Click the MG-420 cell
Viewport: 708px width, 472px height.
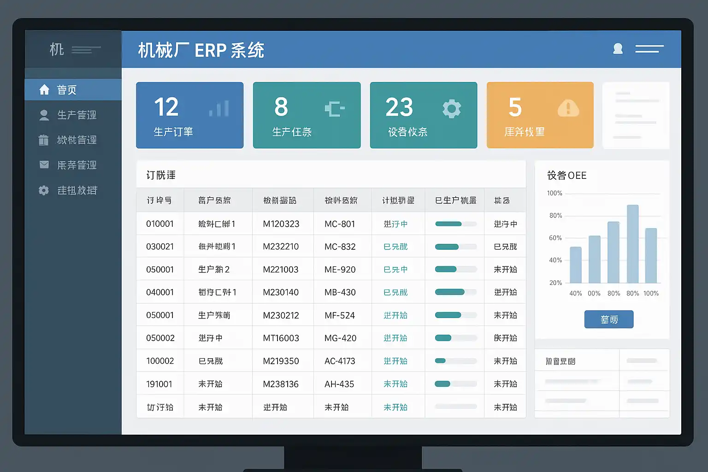tap(341, 338)
